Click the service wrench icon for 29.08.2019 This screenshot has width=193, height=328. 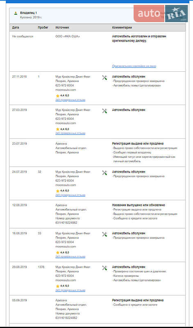point(104,268)
